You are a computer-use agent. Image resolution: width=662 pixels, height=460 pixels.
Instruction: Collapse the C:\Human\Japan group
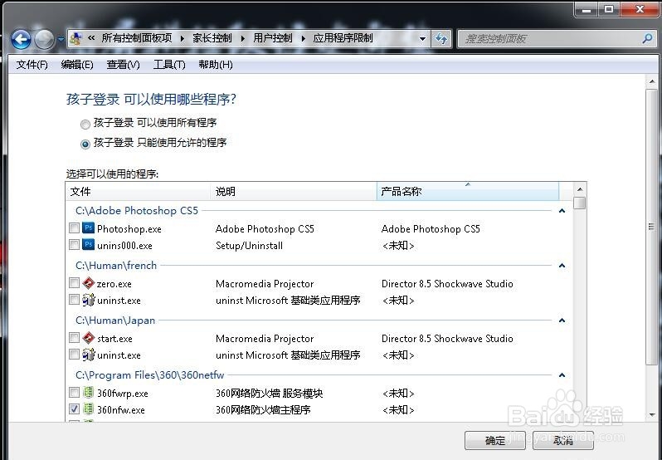[x=562, y=321]
